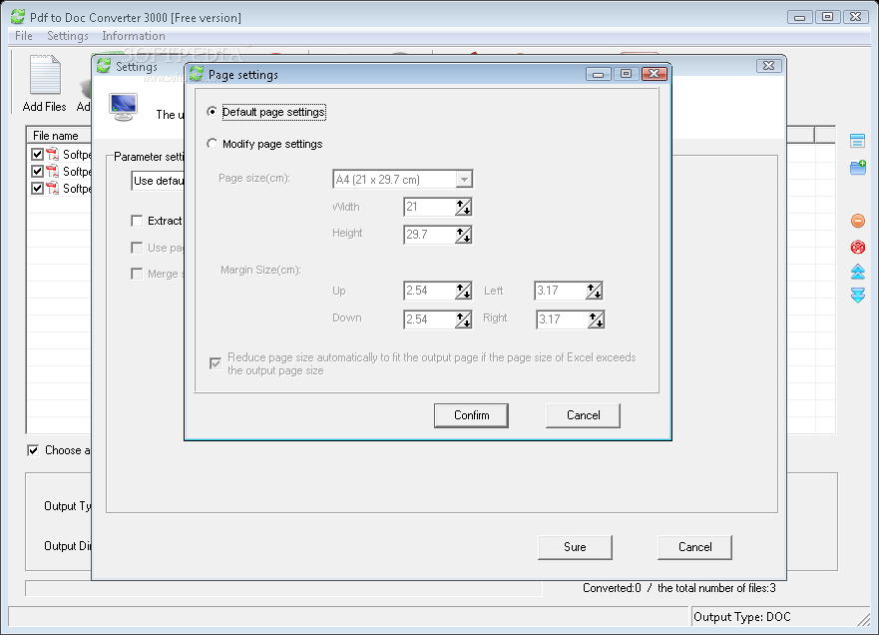This screenshot has width=879, height=635.
Task: Toggle Reduce page size automatically checkbox
Action: click(216, 363)
